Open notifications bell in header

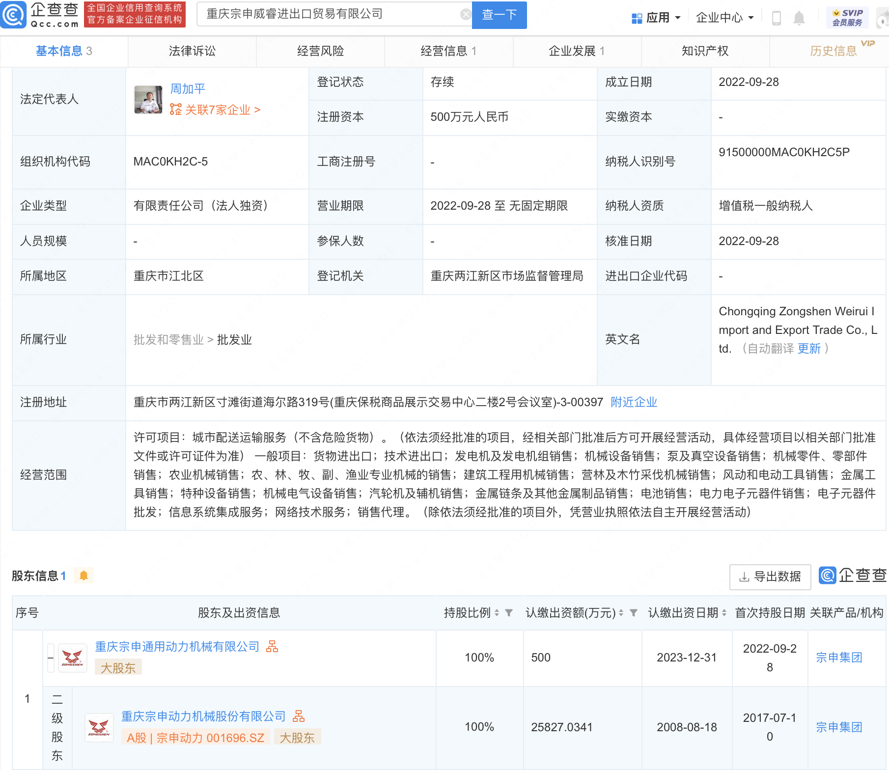pos(799,18)
